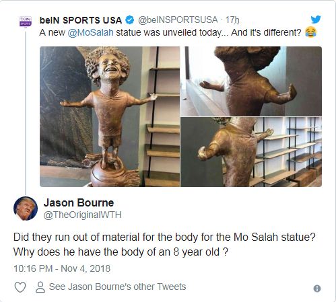Image resolution: width=336 pixels, height=302 pixels.
Task: Click the beIN SPORTS profile avatar
Action: point(26,22)
